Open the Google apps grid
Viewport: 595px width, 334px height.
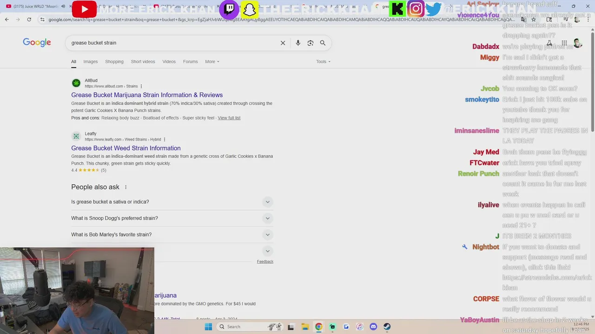point(564,43)
